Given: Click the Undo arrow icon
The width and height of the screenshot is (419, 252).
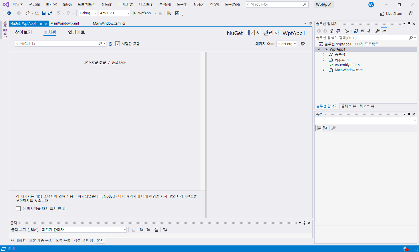Looking at the screenshot, I should pos(59,13).
